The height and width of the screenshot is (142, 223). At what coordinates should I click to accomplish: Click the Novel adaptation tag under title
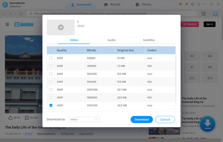click(x=47, y=134)
